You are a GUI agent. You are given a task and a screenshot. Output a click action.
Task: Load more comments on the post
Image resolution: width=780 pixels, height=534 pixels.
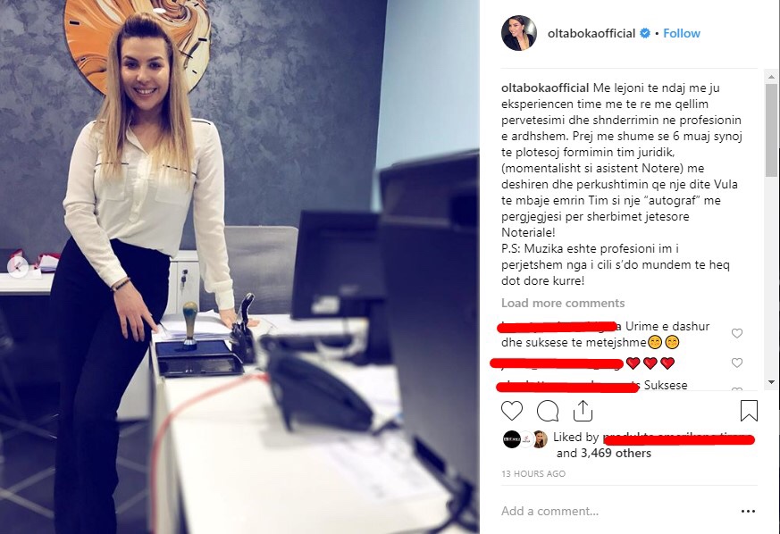tap(563, 303)
